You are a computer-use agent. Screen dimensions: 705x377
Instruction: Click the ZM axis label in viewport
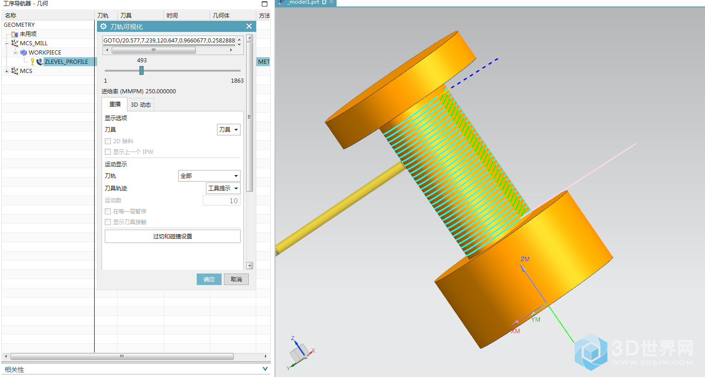[525, 259]
